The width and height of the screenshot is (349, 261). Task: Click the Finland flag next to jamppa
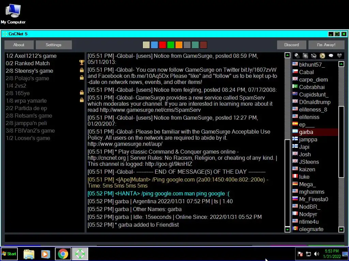pyautogui.click(x=295, y=139)
